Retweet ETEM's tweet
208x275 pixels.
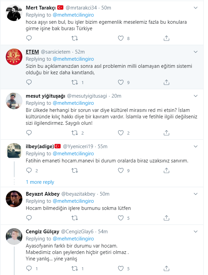[x=75, y=82]
